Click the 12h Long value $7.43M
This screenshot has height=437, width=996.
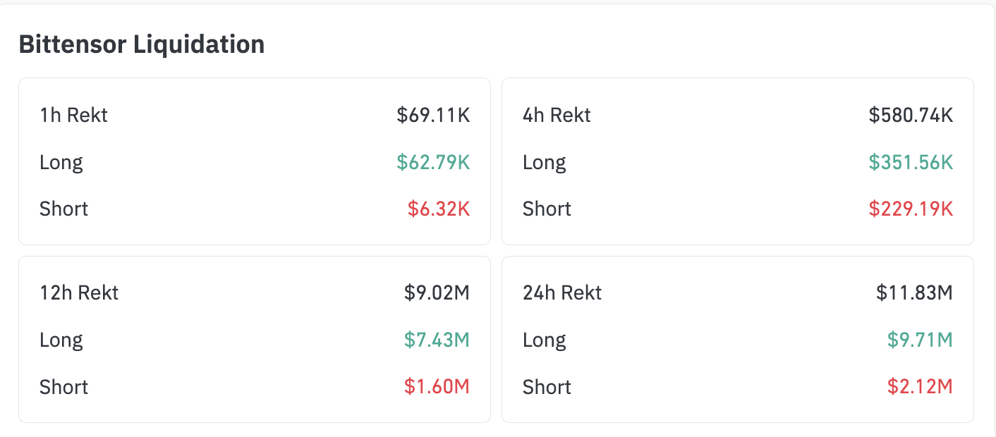tap(437, 340)
